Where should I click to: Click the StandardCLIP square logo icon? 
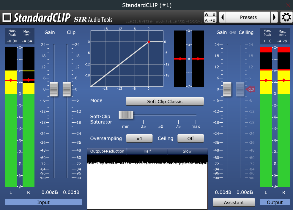pos(7,18)
